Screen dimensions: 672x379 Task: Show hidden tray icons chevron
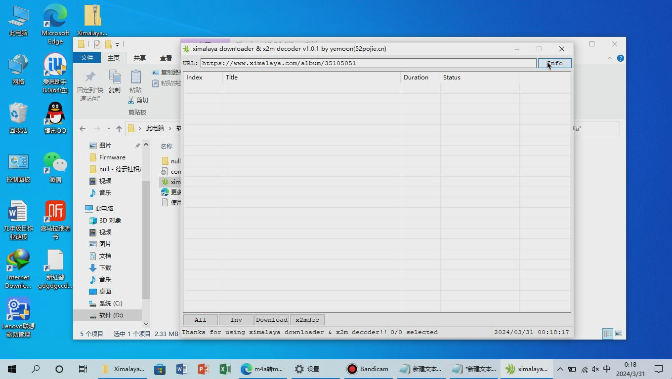click(560, 369)
